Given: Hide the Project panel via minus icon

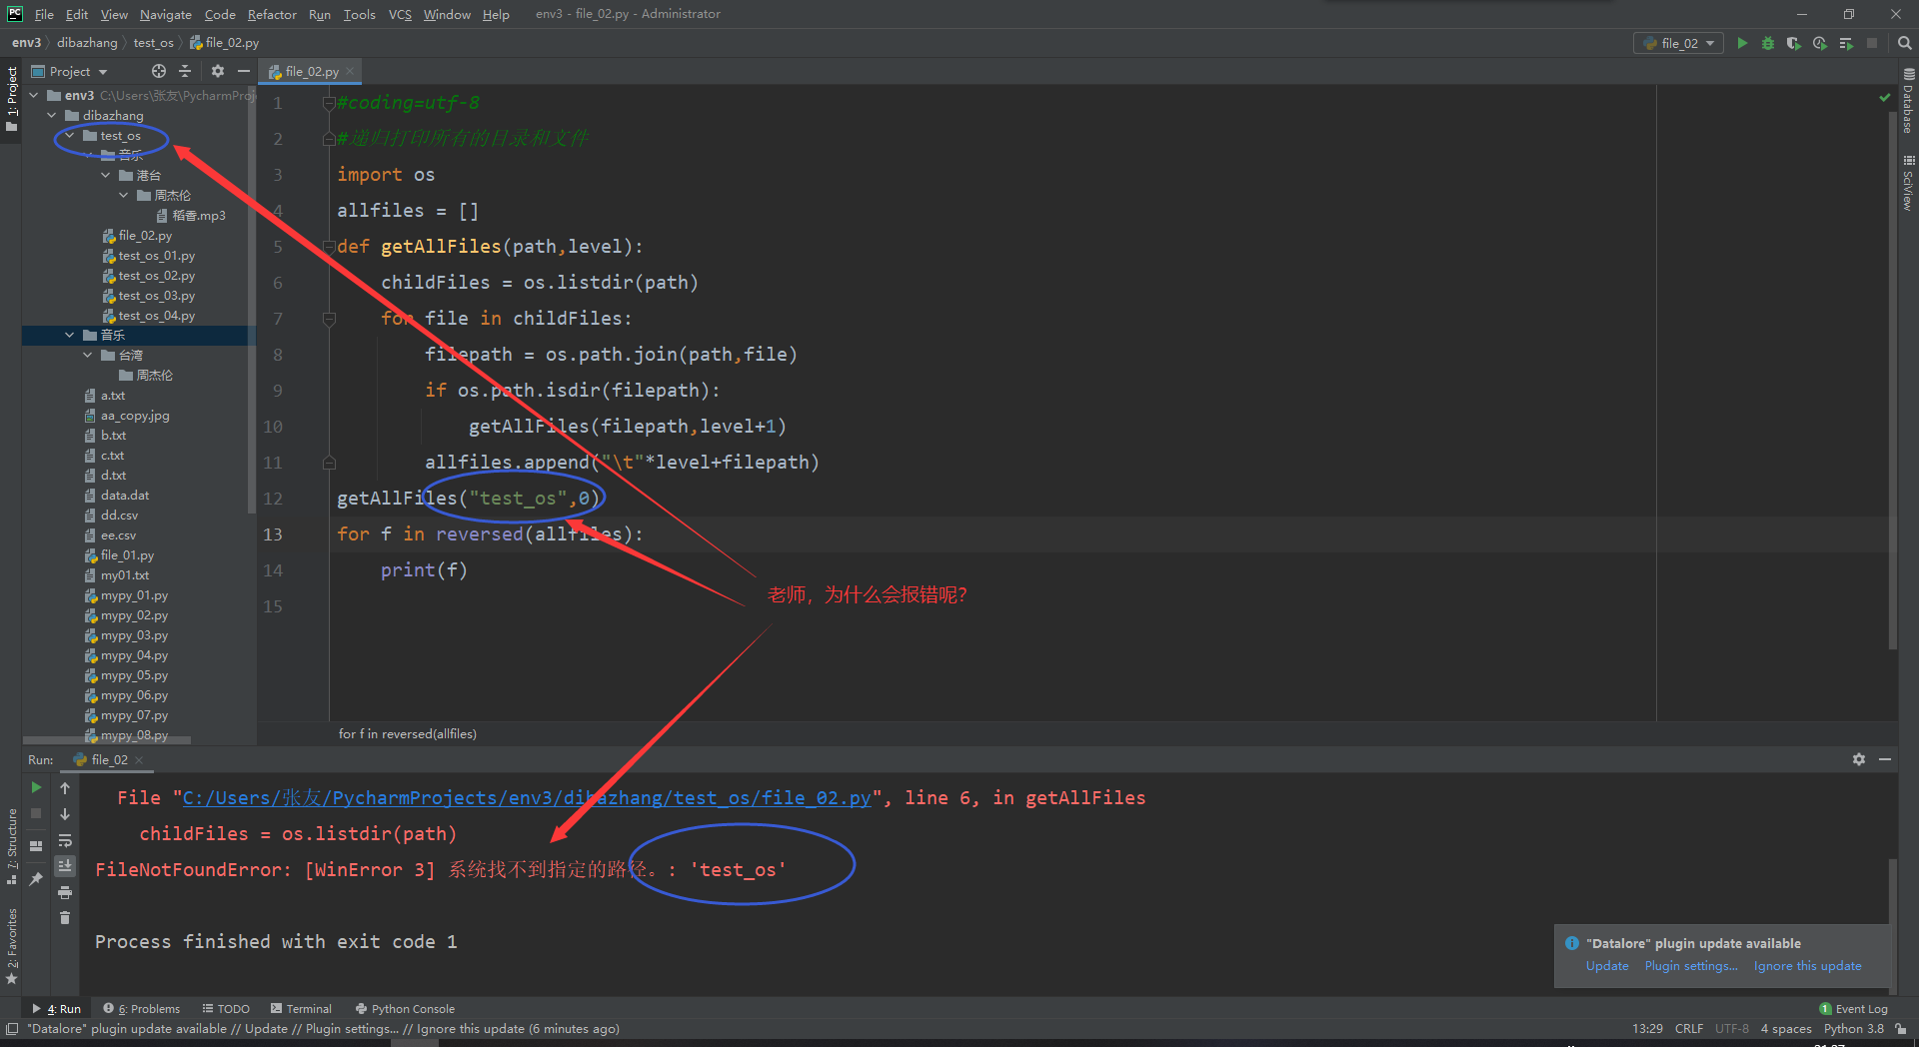Looking at the screenshot, I should click(x=244, y=71).
